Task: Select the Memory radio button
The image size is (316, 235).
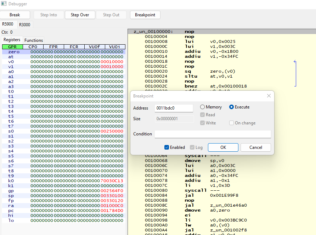Action: tap(203, 107)
